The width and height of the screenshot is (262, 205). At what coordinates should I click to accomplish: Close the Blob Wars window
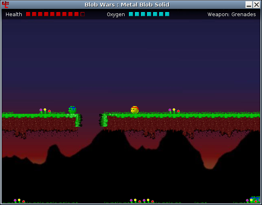click(256, 5)
